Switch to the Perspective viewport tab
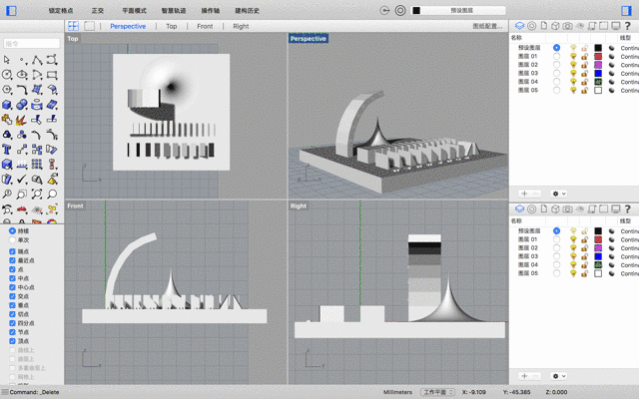The width and height of the screenshot is (639, 399). pos(128,26)
